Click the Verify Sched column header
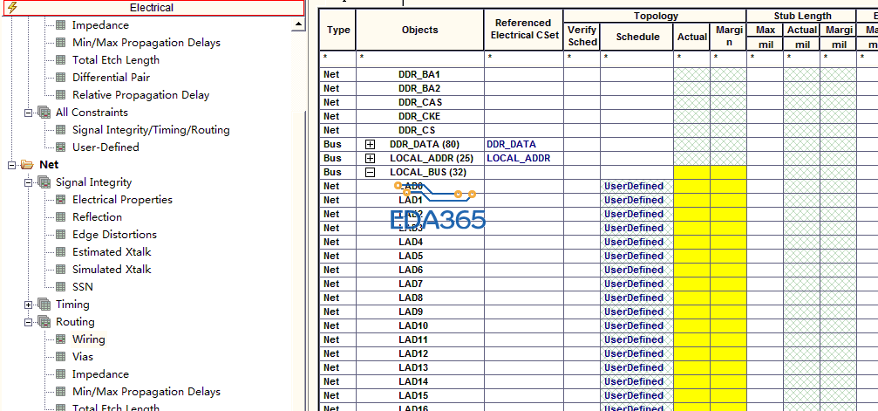Image resolution: width=878 pixels, height=411 pixels. [582, 37]
